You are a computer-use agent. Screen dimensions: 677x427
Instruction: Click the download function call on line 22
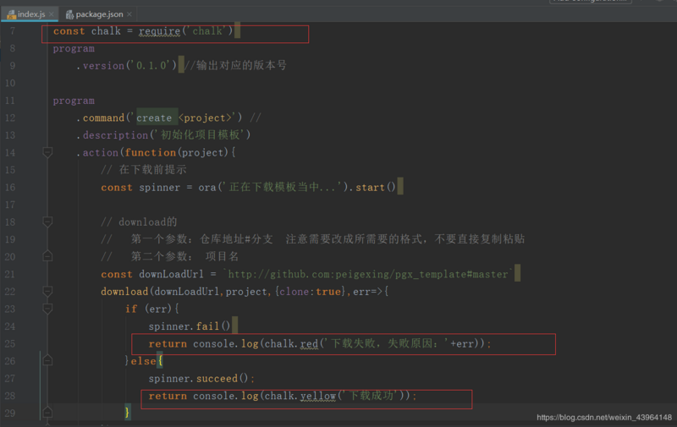coord(124,291)
